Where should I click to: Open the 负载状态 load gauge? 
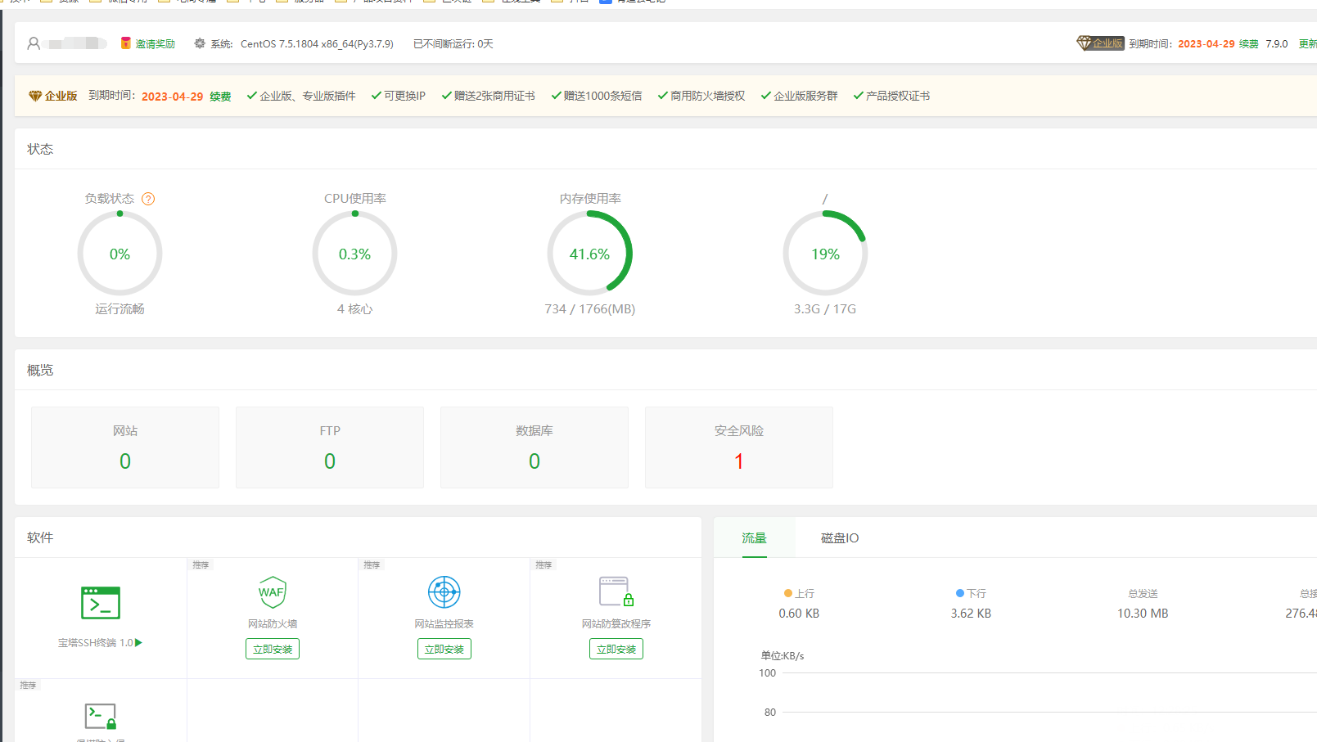click(x=120, y=254)
